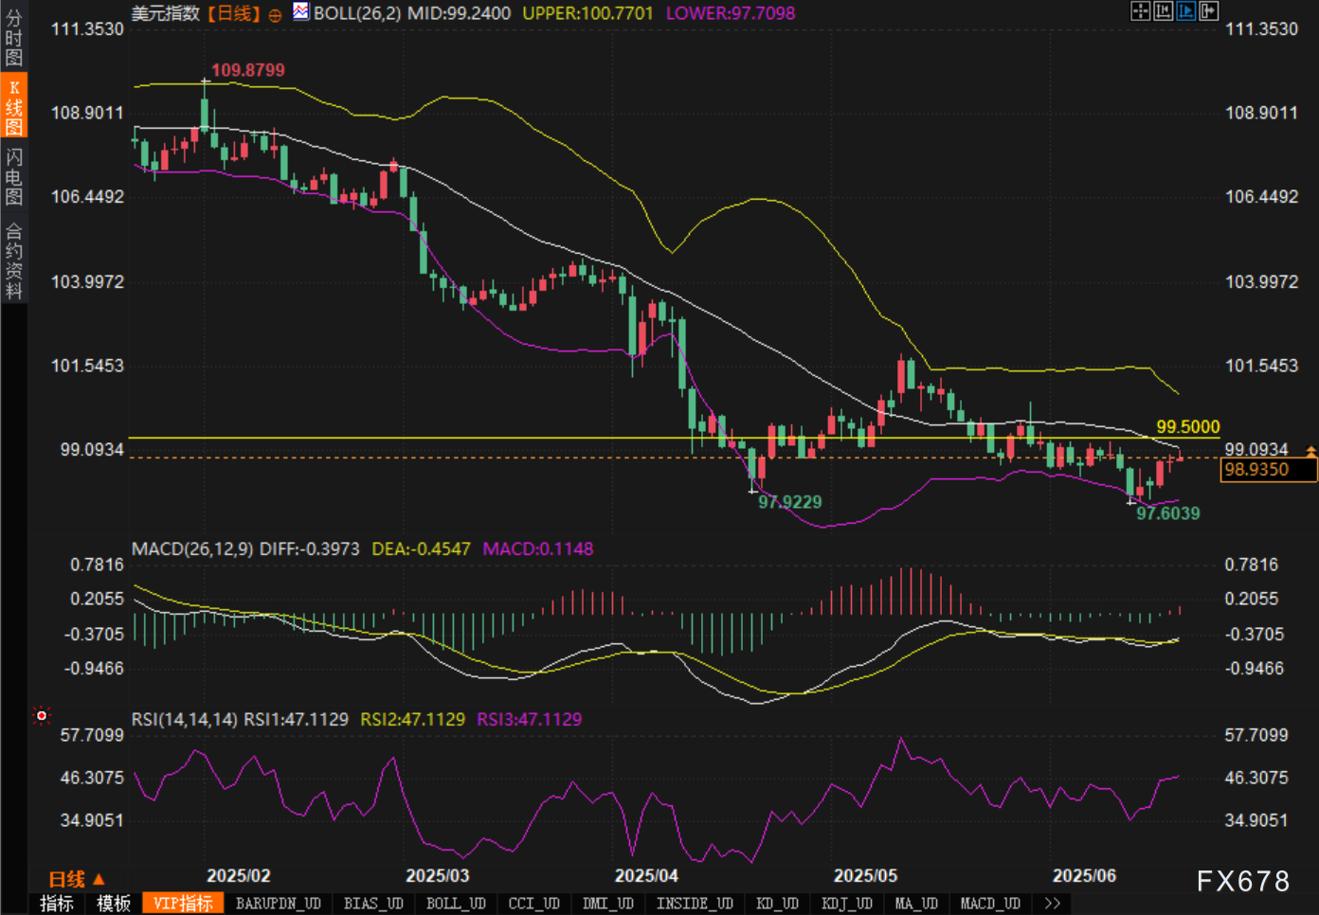1319x915 pixels.
Task: Apply the KDJ_UD indicator
Action: 846,904
